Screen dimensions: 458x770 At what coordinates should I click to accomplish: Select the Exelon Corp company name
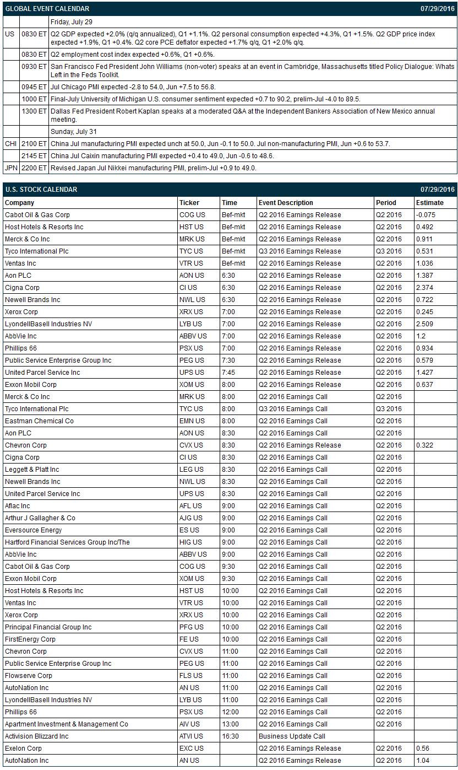point(23,749)
